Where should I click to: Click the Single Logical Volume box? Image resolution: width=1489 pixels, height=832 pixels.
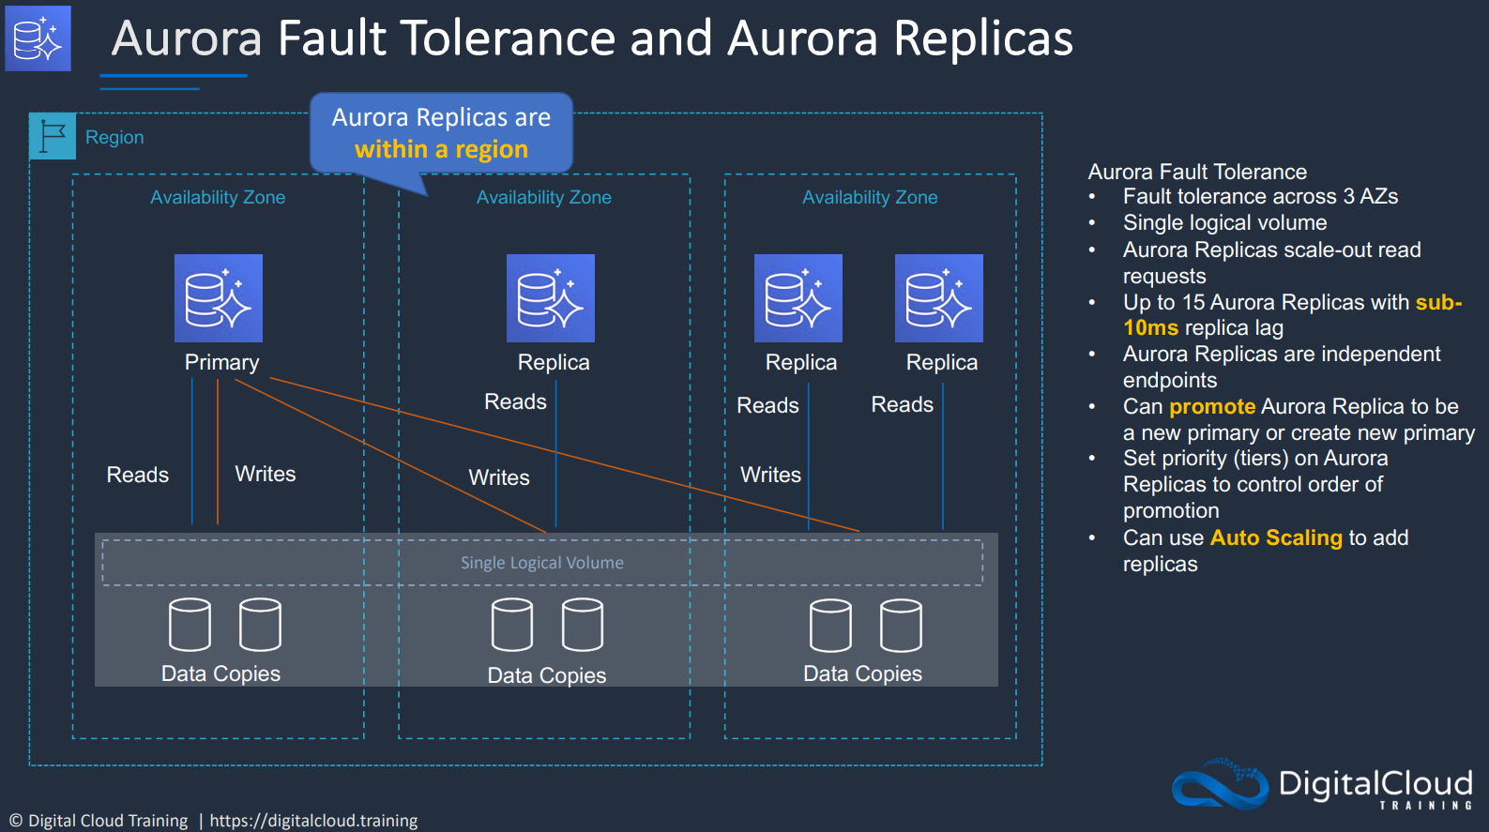(542, 563)
